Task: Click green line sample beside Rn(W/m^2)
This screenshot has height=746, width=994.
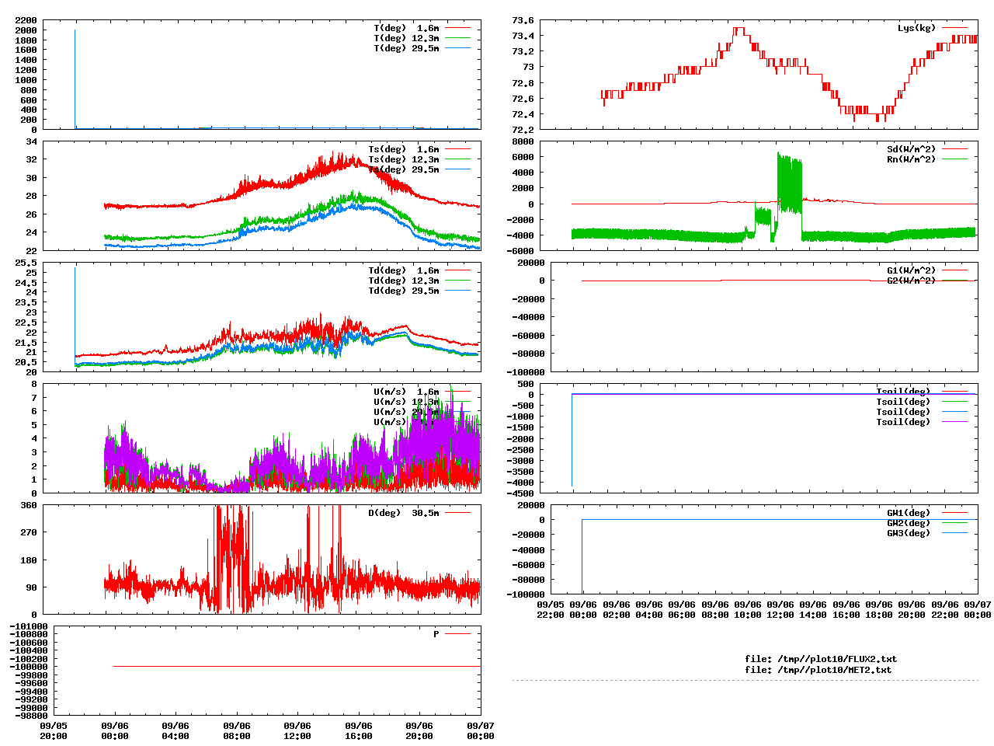Action: [x=955, y=159]
